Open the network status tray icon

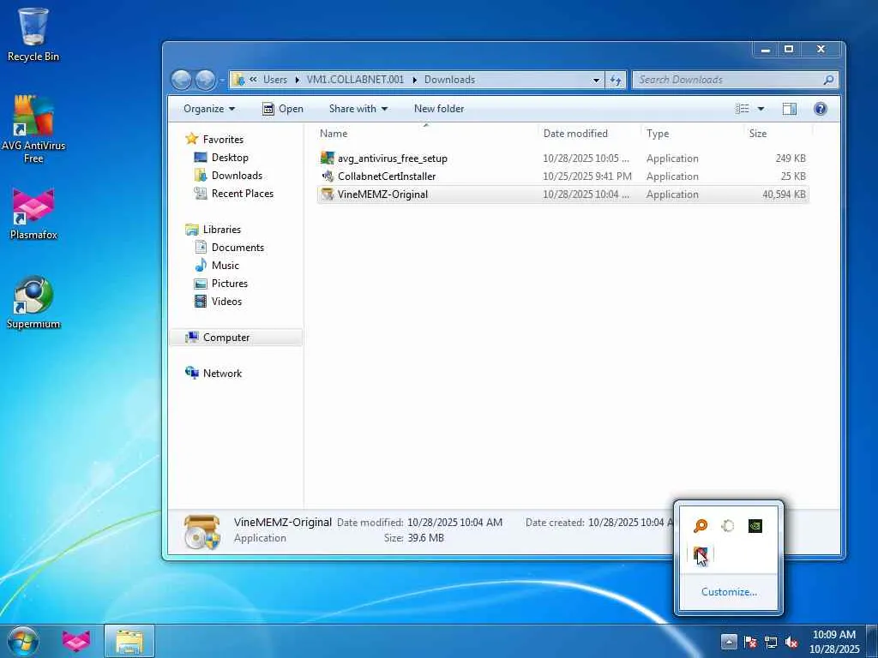[771, 642]
